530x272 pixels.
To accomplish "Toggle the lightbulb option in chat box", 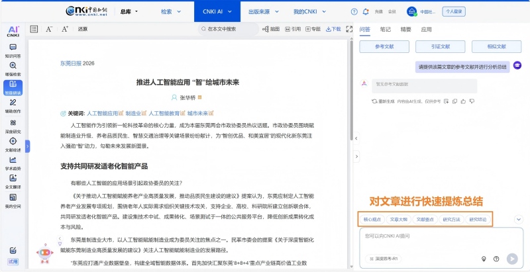I will click(x=484, y=259).
